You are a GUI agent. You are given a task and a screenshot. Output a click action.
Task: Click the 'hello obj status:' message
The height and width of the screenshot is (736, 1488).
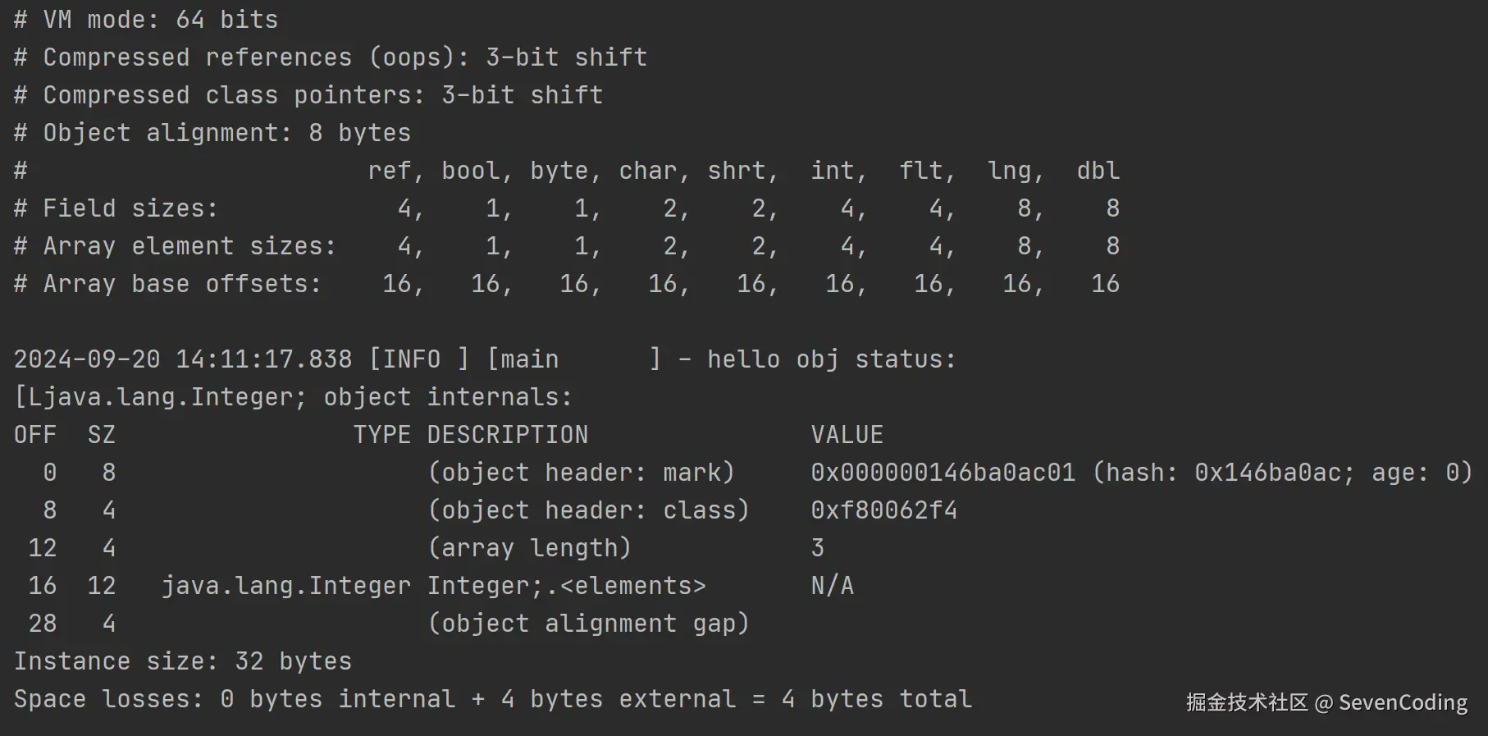831,359
